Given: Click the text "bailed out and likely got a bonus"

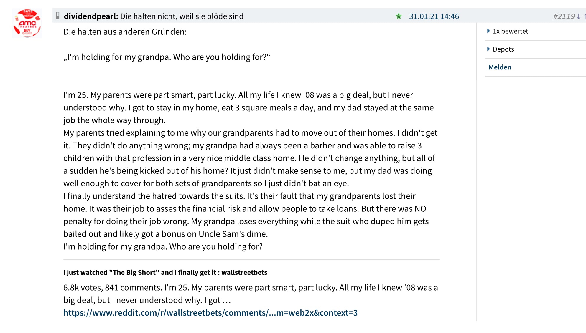Looking at the screenshot, I should 165,234.
